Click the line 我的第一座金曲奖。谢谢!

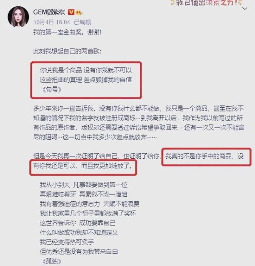pos(68,32)
